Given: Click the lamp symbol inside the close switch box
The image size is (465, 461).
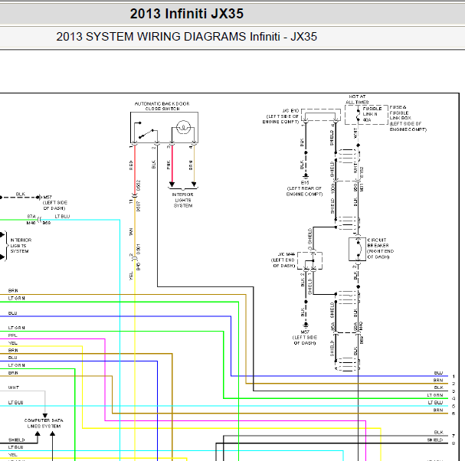Looking at the screenshot, I should click(x=183, y=127).
